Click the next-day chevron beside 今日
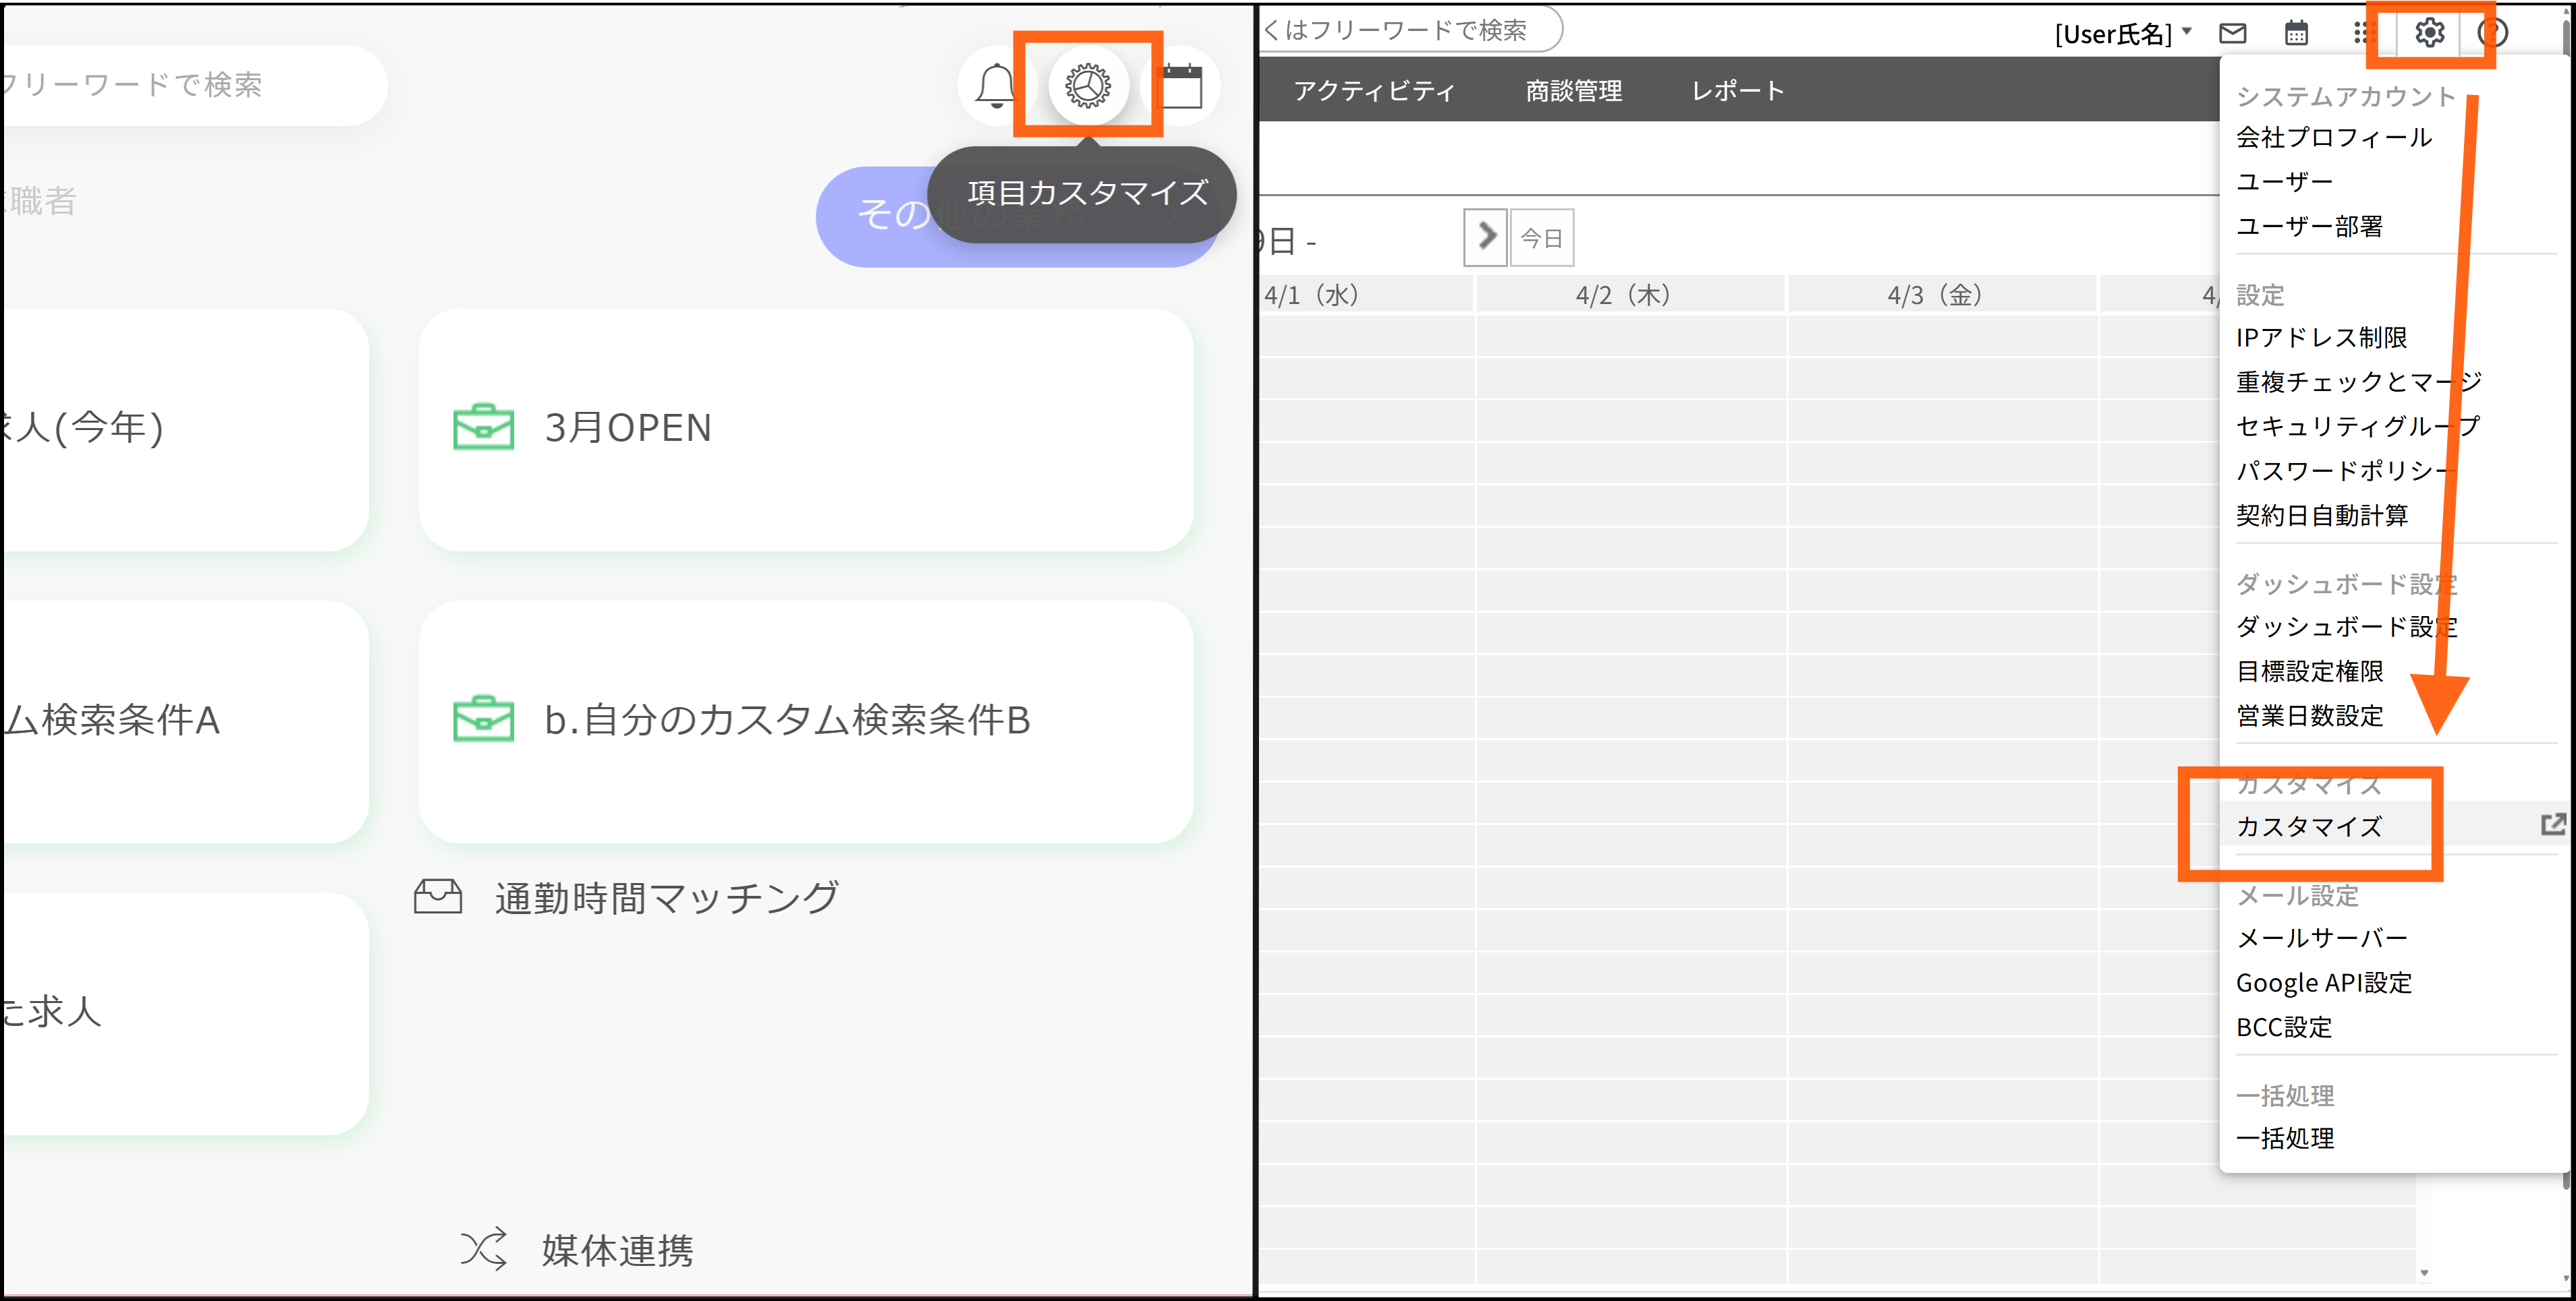 (1486, 237)
